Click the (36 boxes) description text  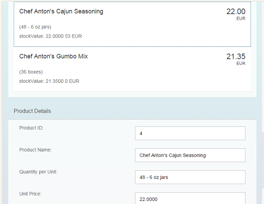[31, 72]
